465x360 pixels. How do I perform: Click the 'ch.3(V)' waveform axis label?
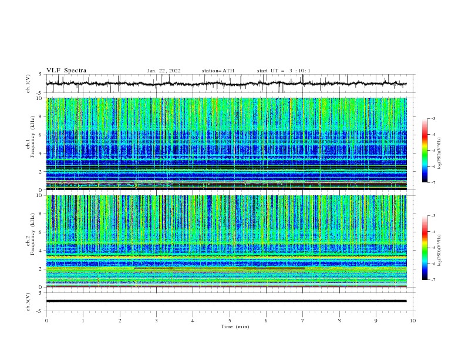pos(28,302)
